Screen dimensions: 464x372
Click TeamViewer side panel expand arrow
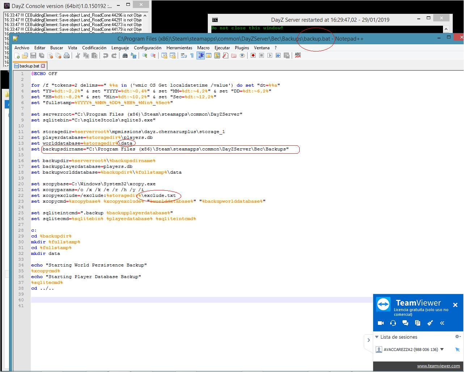click(368, 340)
